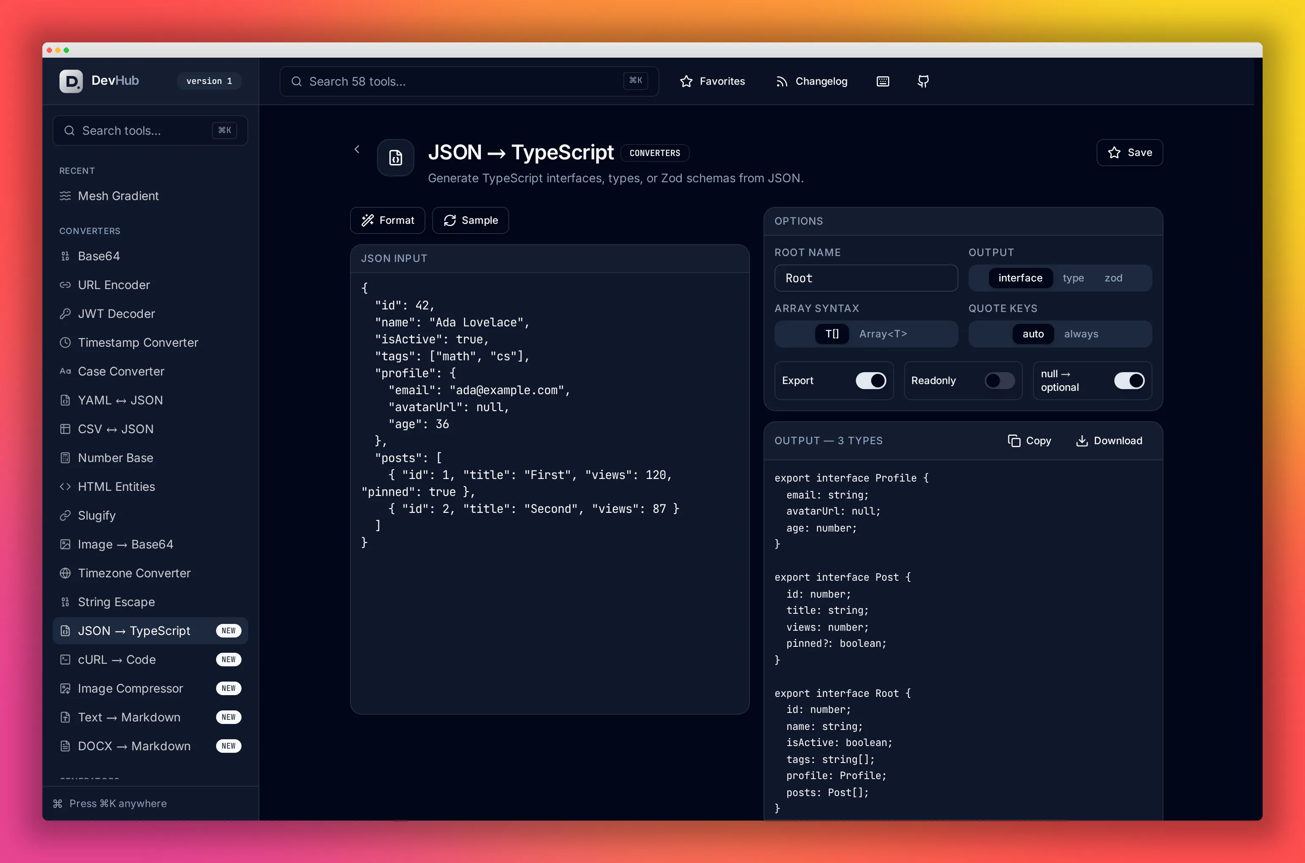1305x863 pixels.
Task: Select zod output mode
Action: [x=1113, y=278]
